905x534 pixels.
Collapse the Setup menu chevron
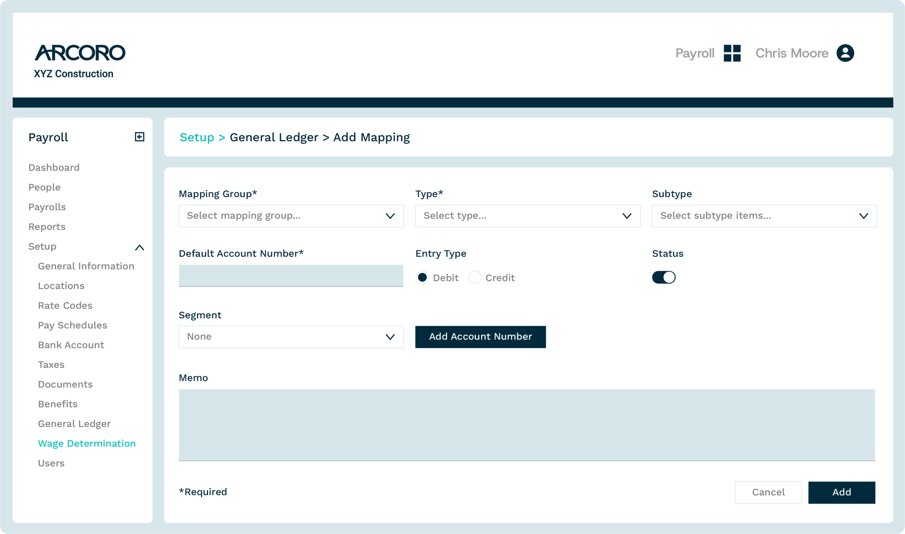[x=139, y=247]
